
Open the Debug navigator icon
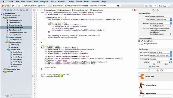coord(21,10)
